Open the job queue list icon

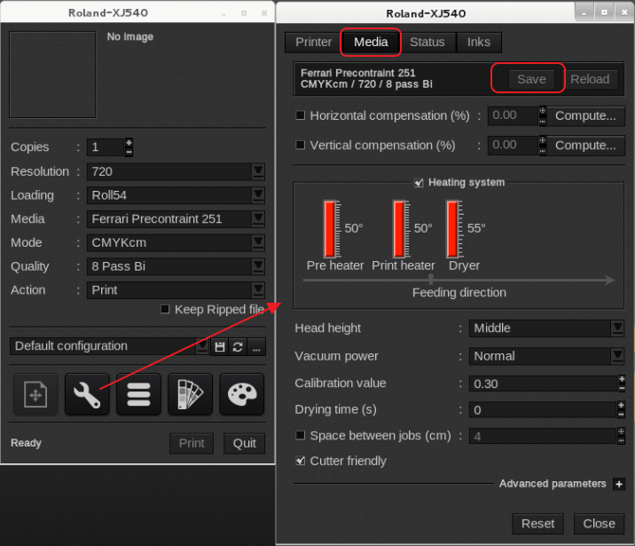coord(138,394)
